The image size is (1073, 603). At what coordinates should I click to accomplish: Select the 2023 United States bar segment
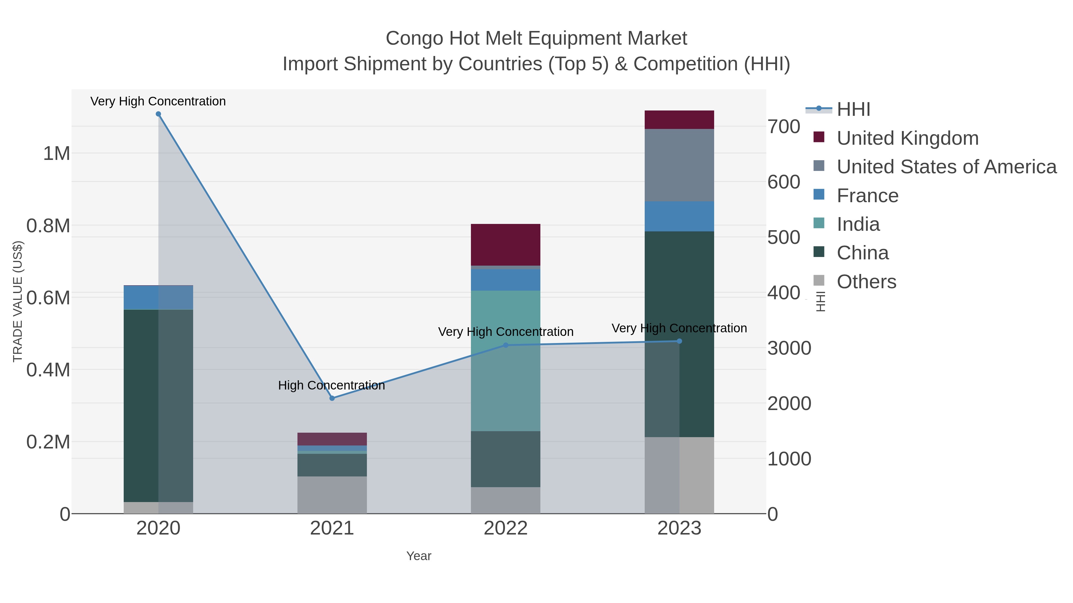[679, 165]
